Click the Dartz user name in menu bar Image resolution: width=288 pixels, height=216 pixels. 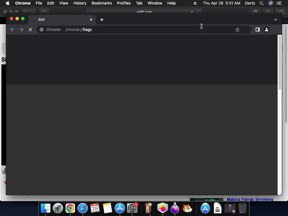click(250, 3)
